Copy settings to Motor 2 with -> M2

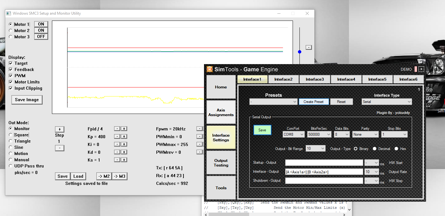(x=104, y=176)
